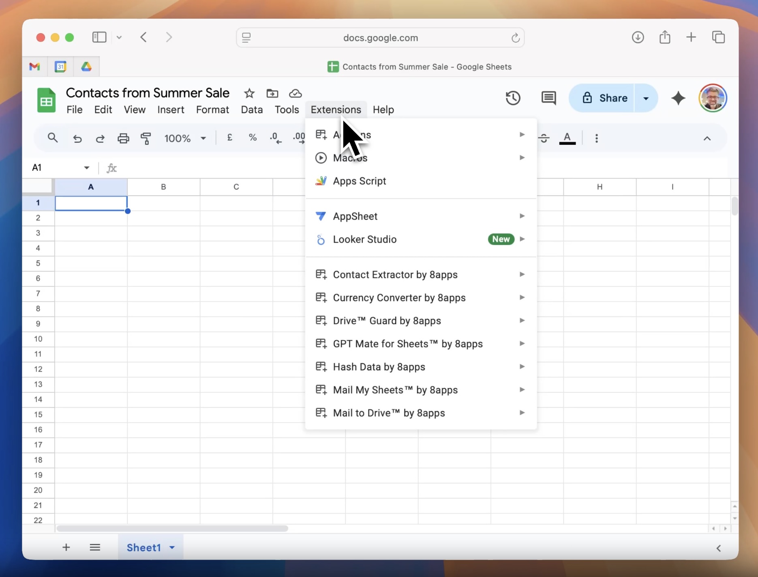
Task: Click the Share button
Action: pyautogui.click(x=606, y=98)
